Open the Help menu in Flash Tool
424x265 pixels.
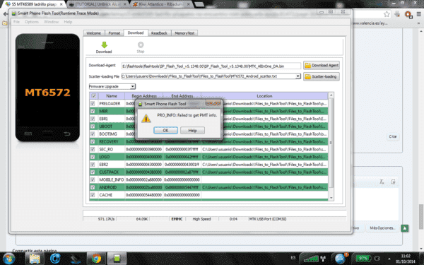(x=68, y=22)
